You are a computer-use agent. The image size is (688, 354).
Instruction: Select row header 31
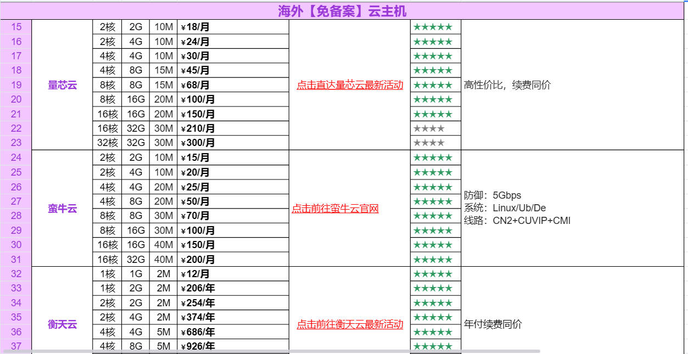pyautogui.click(x=16, y=259)
